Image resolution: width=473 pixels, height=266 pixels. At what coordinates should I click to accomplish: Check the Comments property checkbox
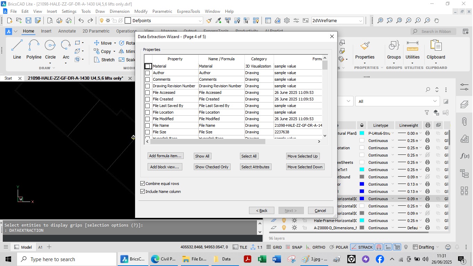(x=148, y=79)
